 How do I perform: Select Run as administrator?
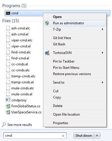point(75,23)
